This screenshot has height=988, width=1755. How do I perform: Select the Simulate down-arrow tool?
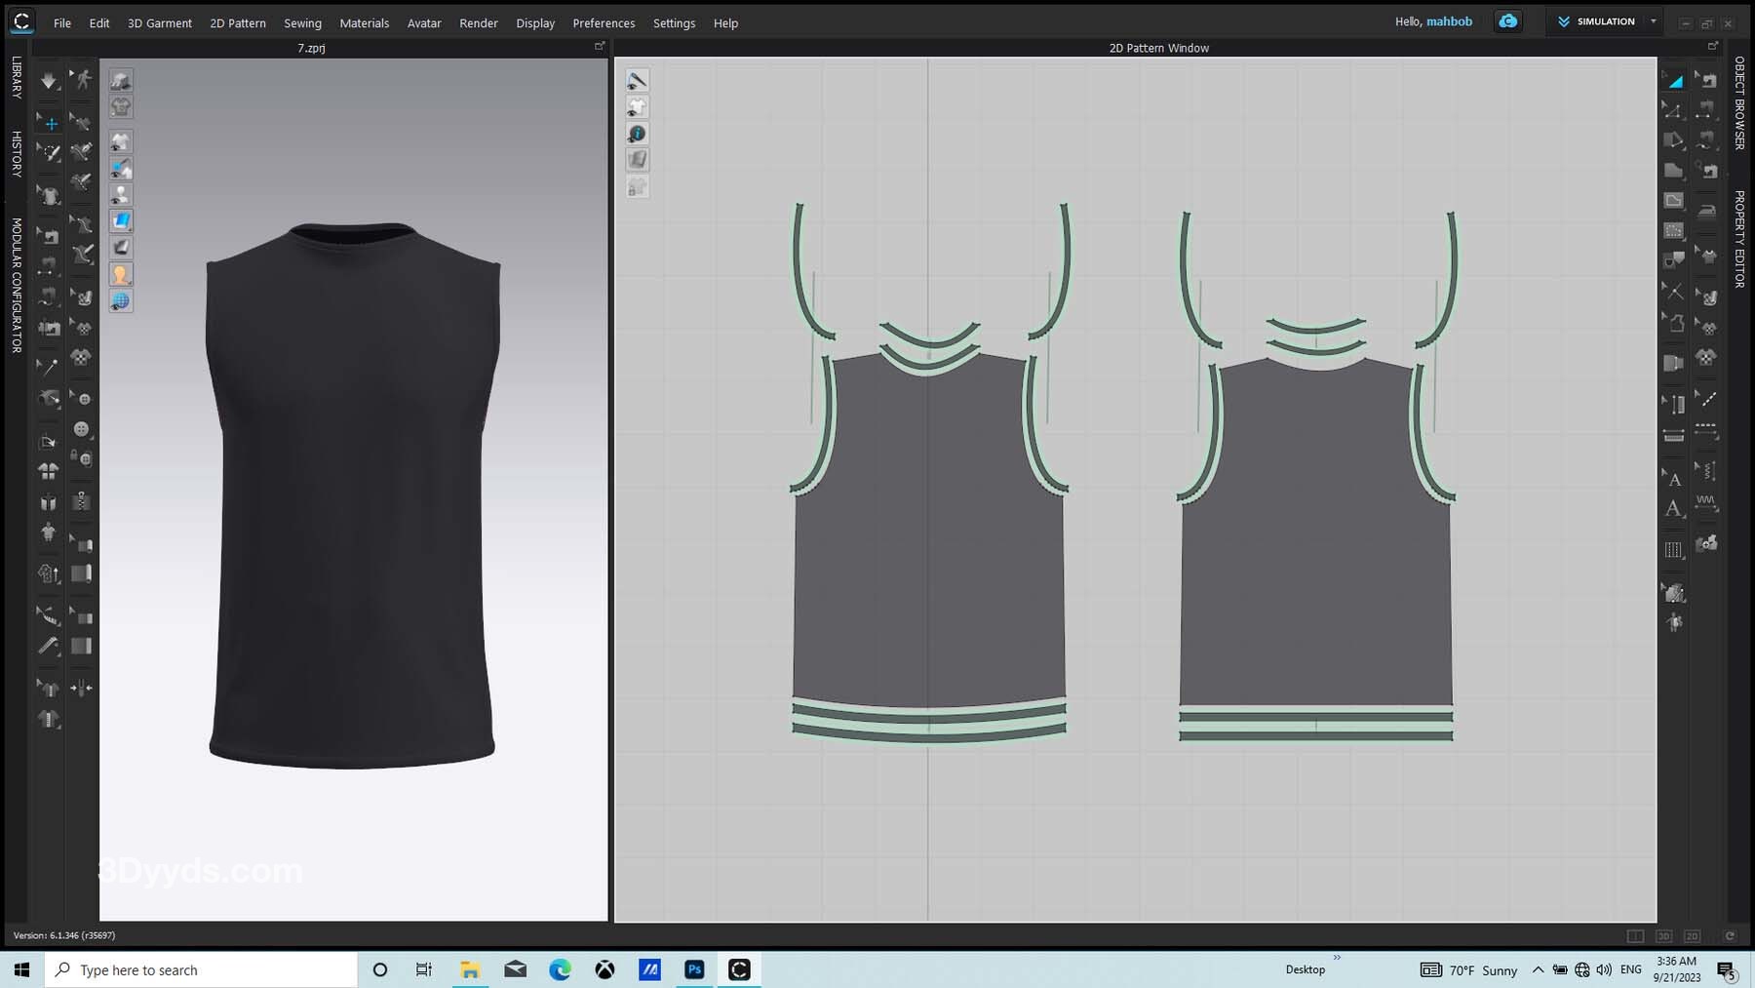point(48,81)
